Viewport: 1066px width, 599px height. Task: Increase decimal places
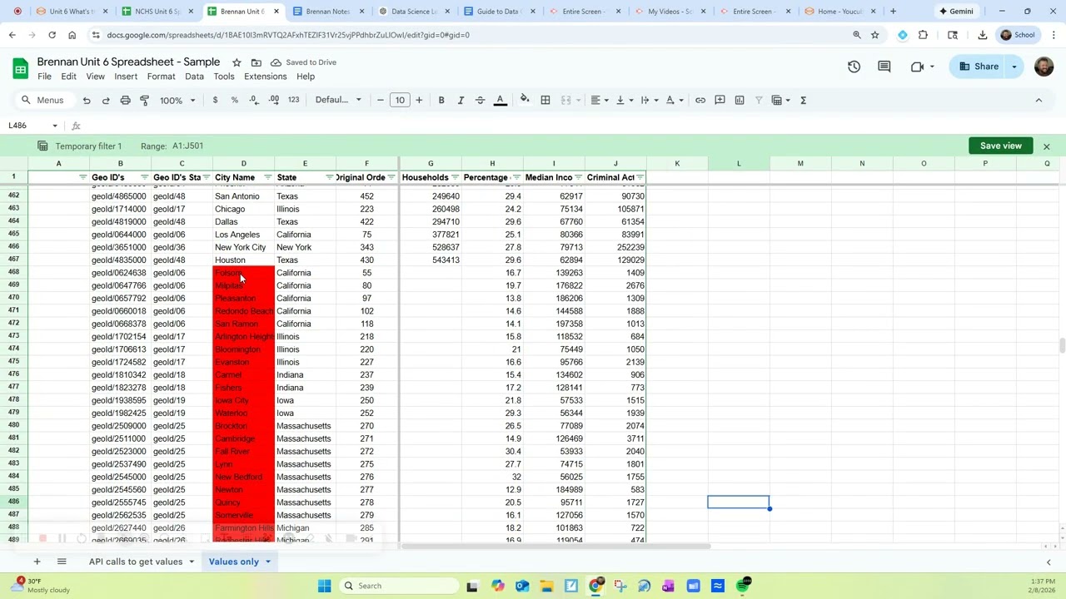273,100
